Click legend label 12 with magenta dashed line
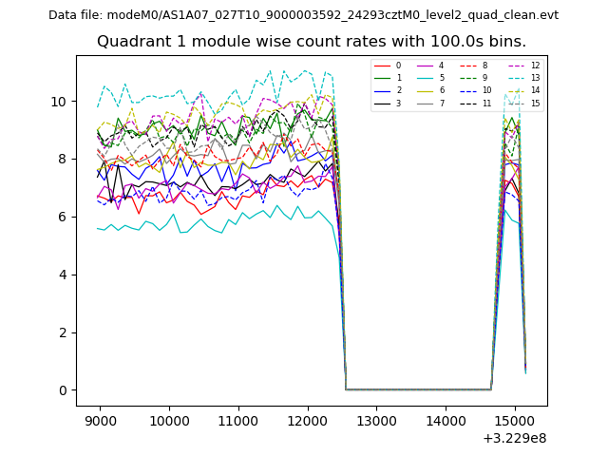This screenshot has width=608, height=456. pyautogui.click(x=535, y=66)
